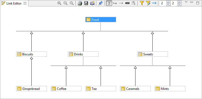Click the zoom out magnifier icon

coord(65,3)
